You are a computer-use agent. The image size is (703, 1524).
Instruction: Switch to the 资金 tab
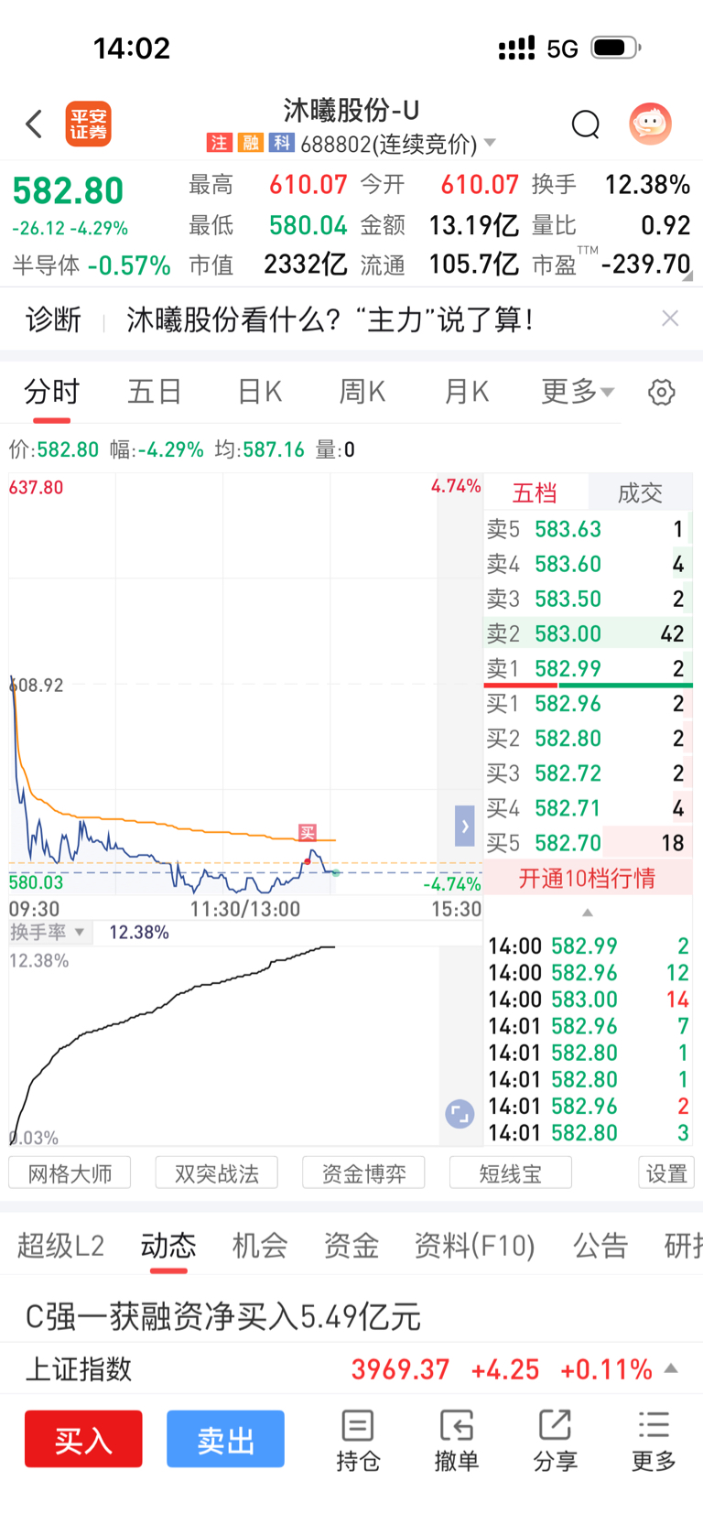point(351,1246)
